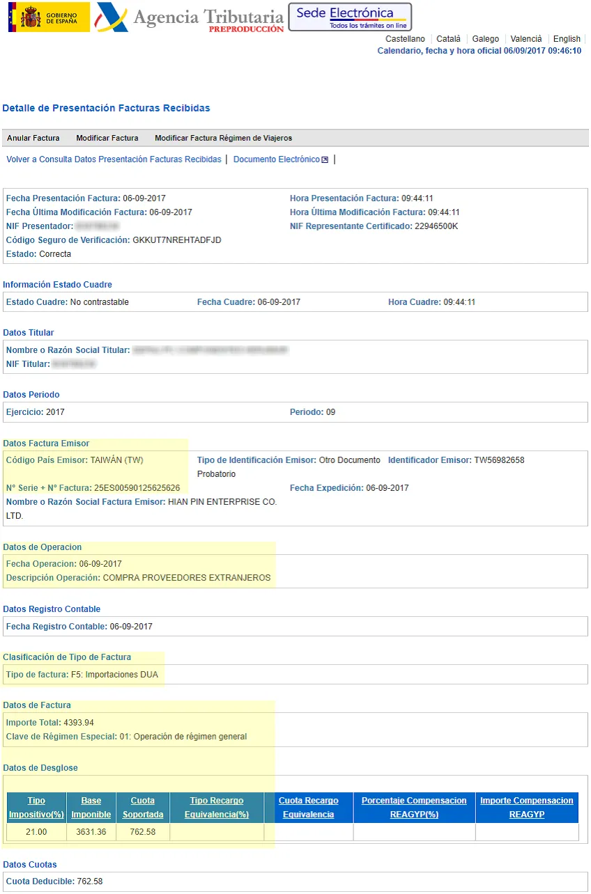Sort by Tipo Impositivo(%) column header
Viewport: 591px width, 894px height.
[x=36, y=808]
